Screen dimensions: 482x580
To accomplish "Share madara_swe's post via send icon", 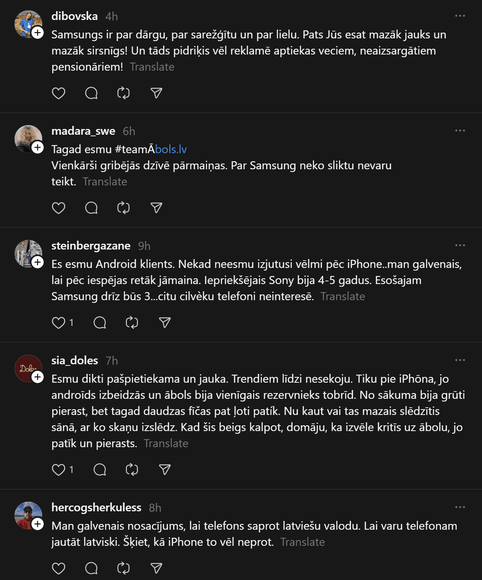I will [x=156, y=208].
